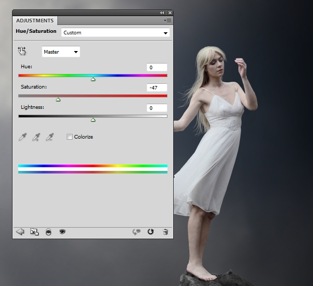The width and height of the screenshot is (313, 286).
Task: Choose the Add to Sample eyedropper
Action: tap(36, 137)
